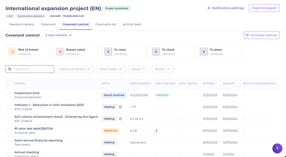Expand the 3 next months period dropdown

(x=58, y=35)
